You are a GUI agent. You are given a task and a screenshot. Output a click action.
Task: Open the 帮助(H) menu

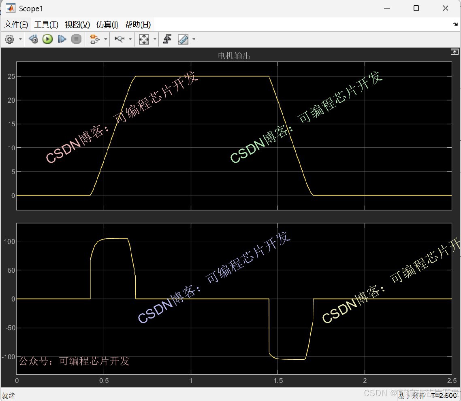tap(138, 24)
